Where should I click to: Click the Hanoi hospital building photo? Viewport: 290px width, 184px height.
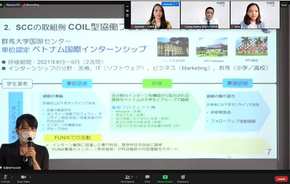(x=173, y=47)
